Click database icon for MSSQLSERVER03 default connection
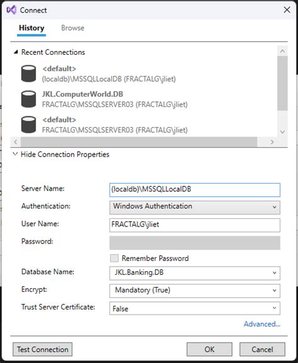 pyautogui.click(x=29, y=125)
